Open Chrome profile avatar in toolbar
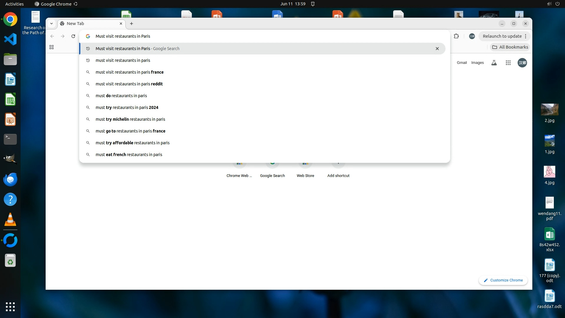This screenshot has height=318, width=565. [472, 36]
